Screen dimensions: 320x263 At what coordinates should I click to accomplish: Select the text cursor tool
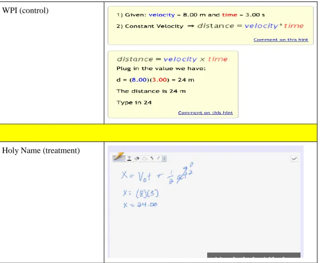pyautogui.click(x=129, y=158)
